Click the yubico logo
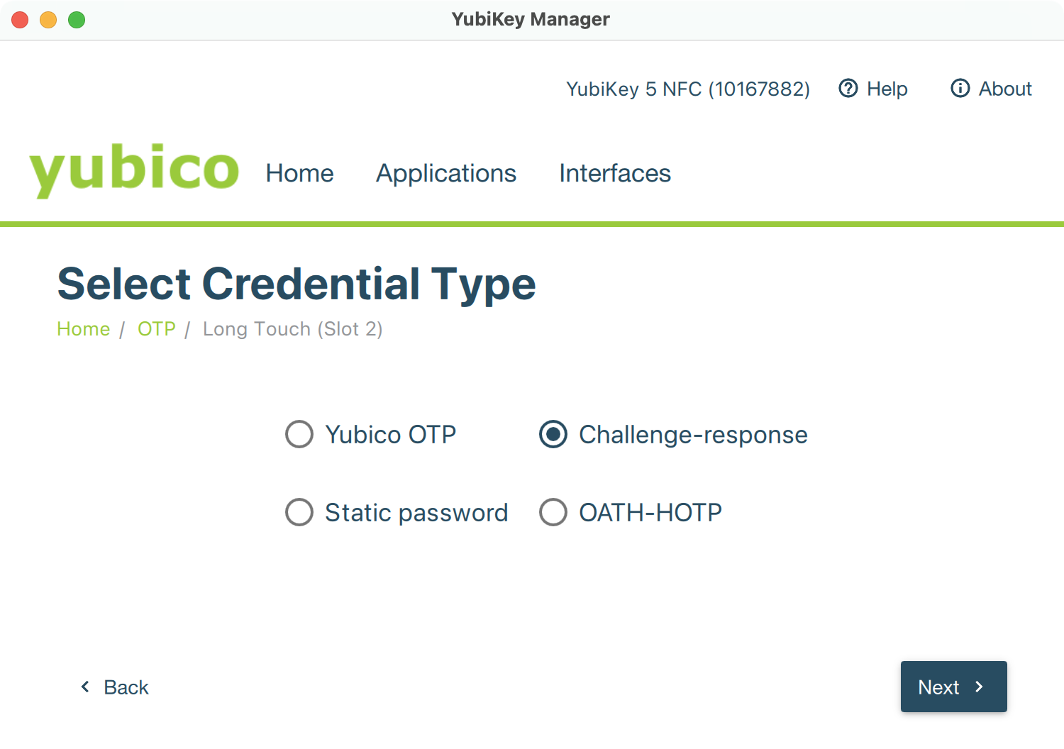Image resolution: width=1064 pixels, height=749 pixels. click(x=135, y=170)
